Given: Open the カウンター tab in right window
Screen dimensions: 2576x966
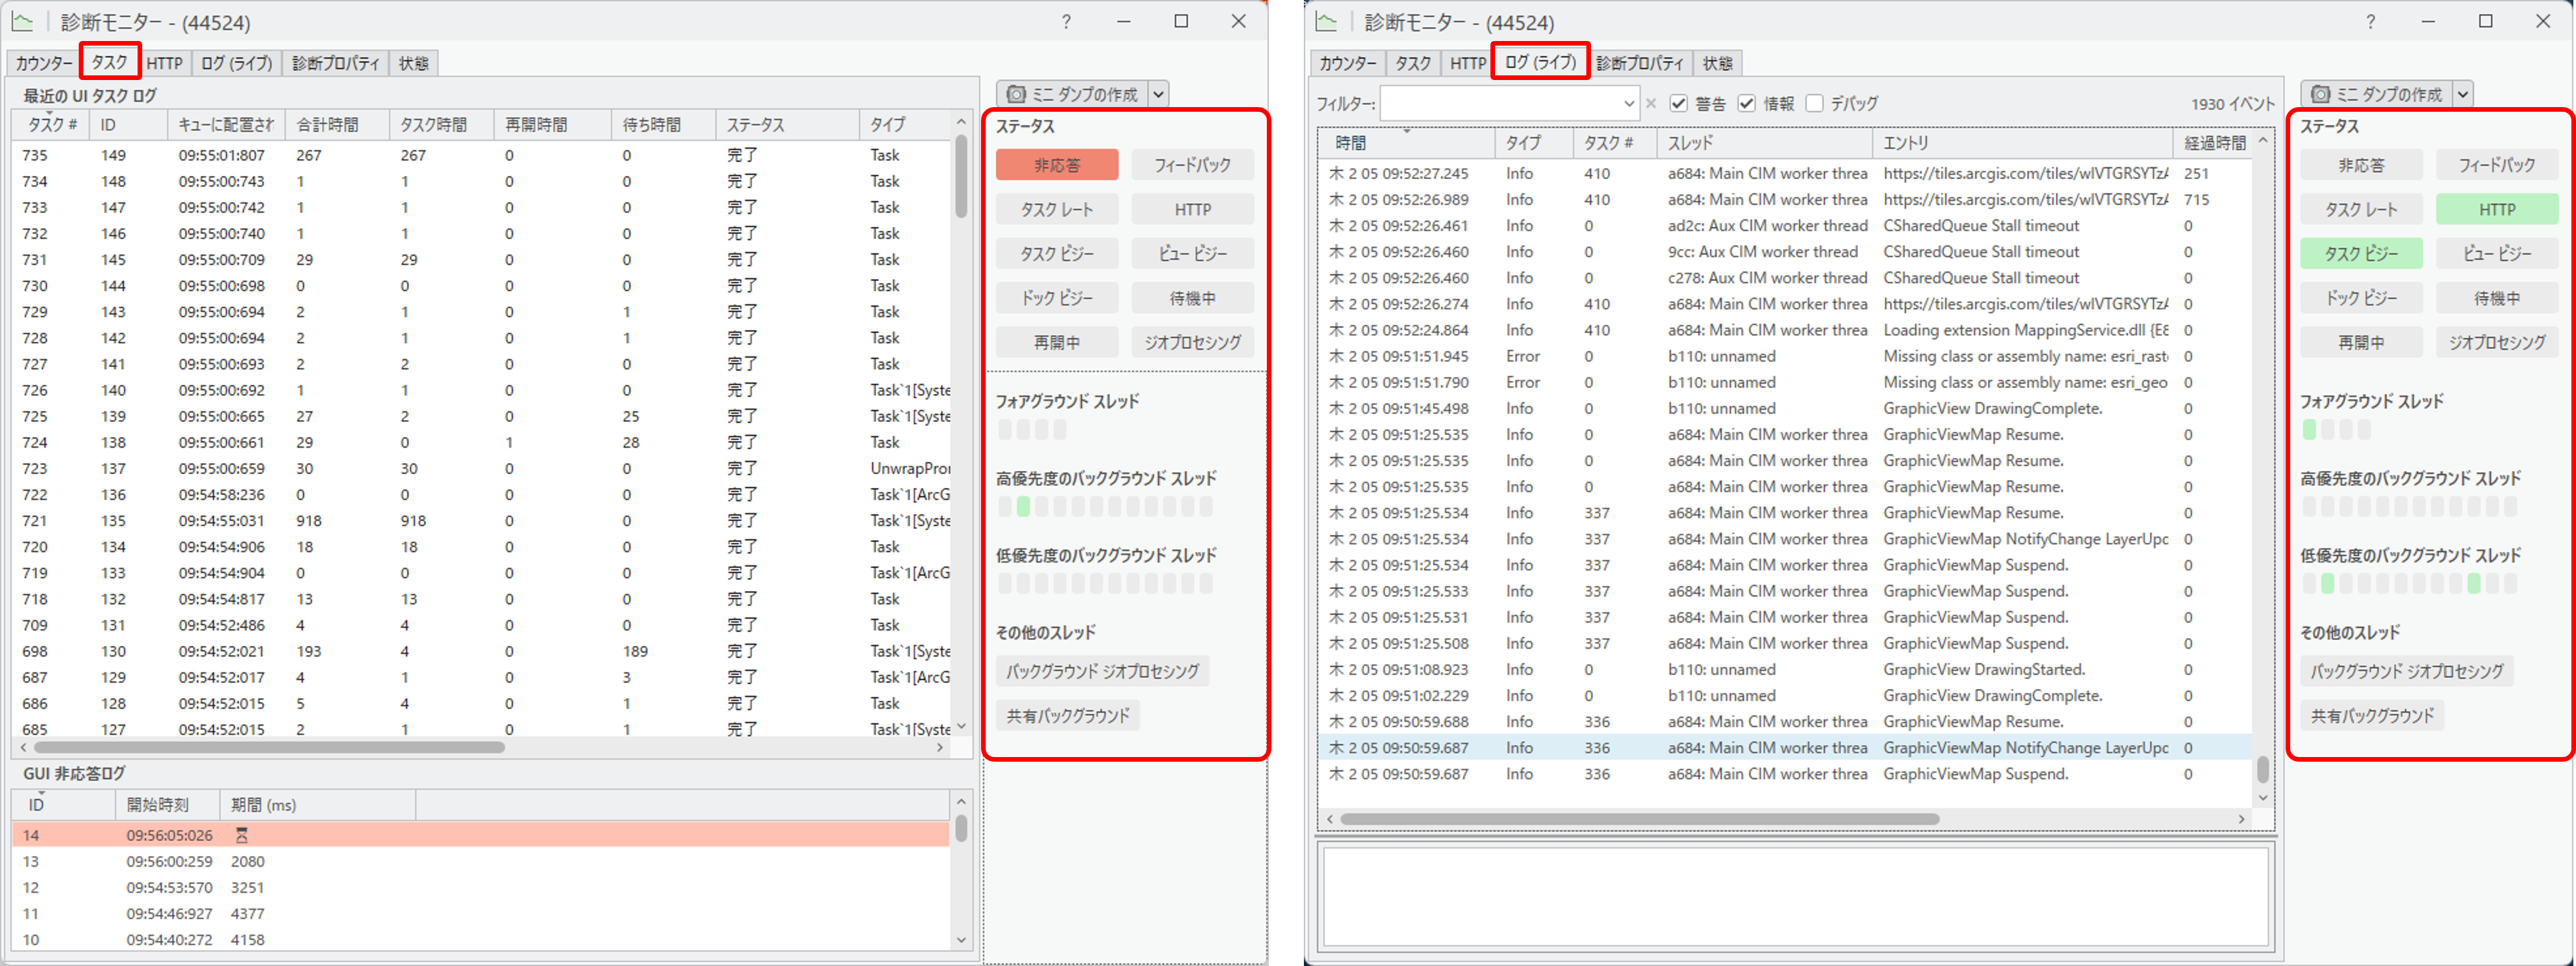Looking at the screenshot, I should pos(1347,63).
